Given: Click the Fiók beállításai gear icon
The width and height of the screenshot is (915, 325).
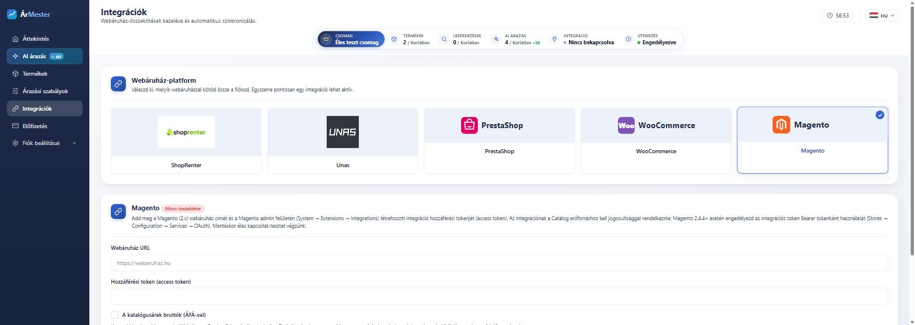Looking at the screenshot, I should coord(15,143).
